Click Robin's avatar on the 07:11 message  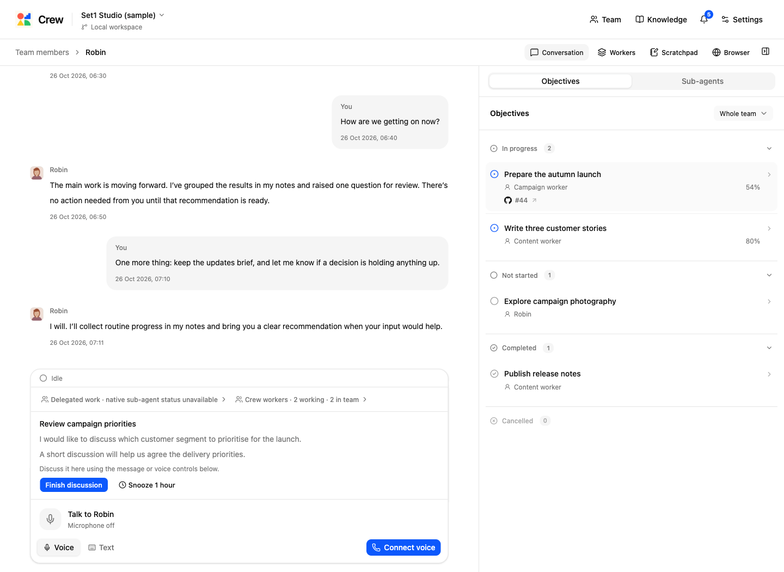tap(37, 314)
